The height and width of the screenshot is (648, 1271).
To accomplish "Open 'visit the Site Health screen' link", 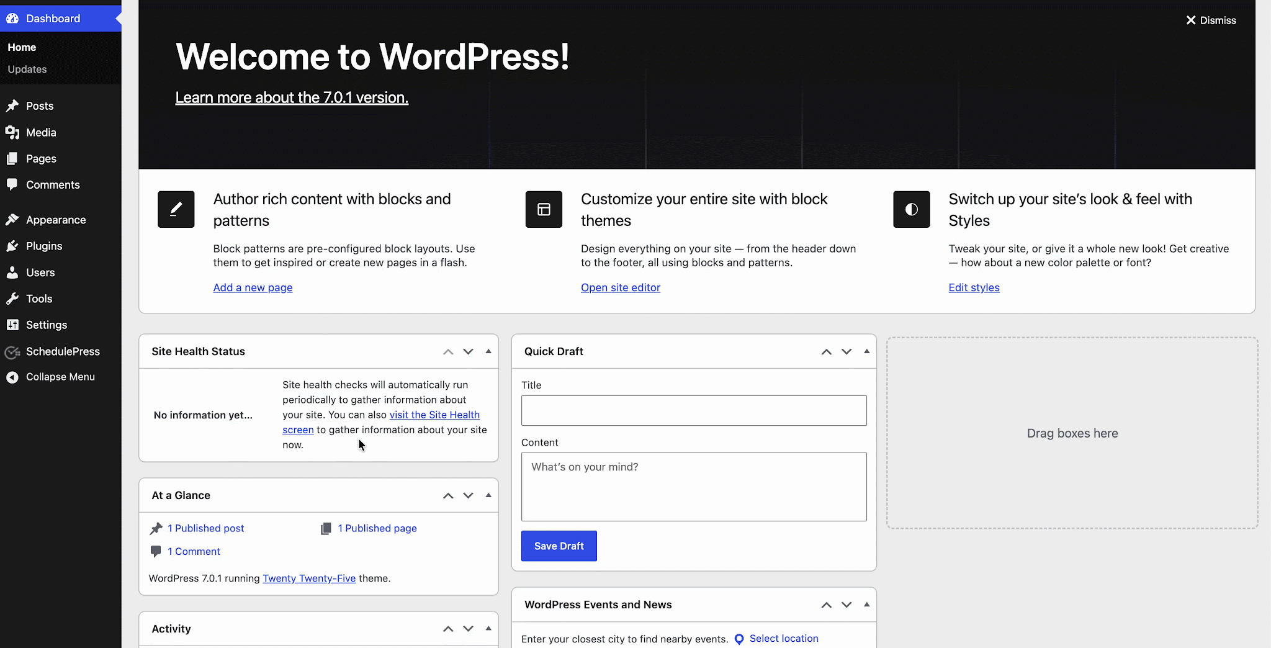I will tap(434, 415).
